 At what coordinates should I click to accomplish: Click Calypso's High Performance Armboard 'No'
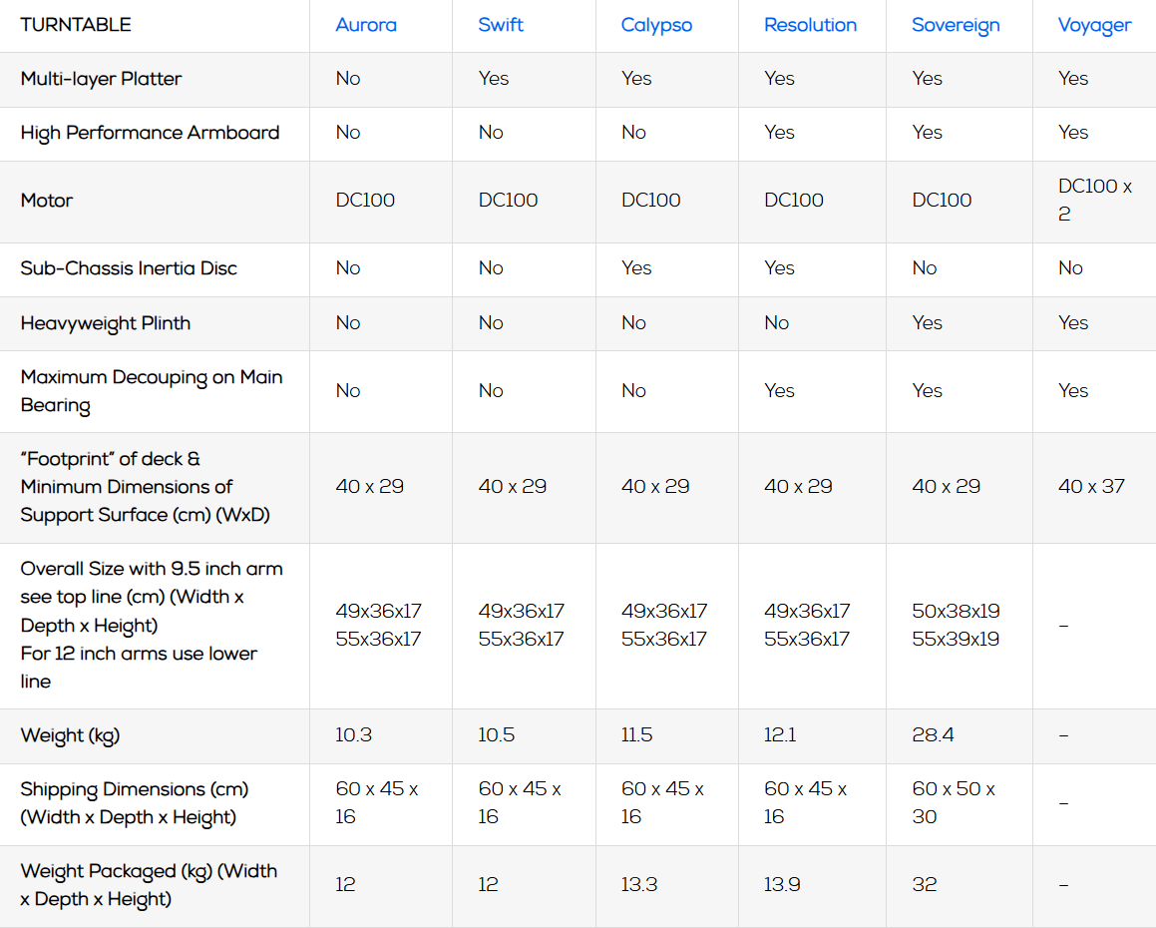(x=634, y=133)
